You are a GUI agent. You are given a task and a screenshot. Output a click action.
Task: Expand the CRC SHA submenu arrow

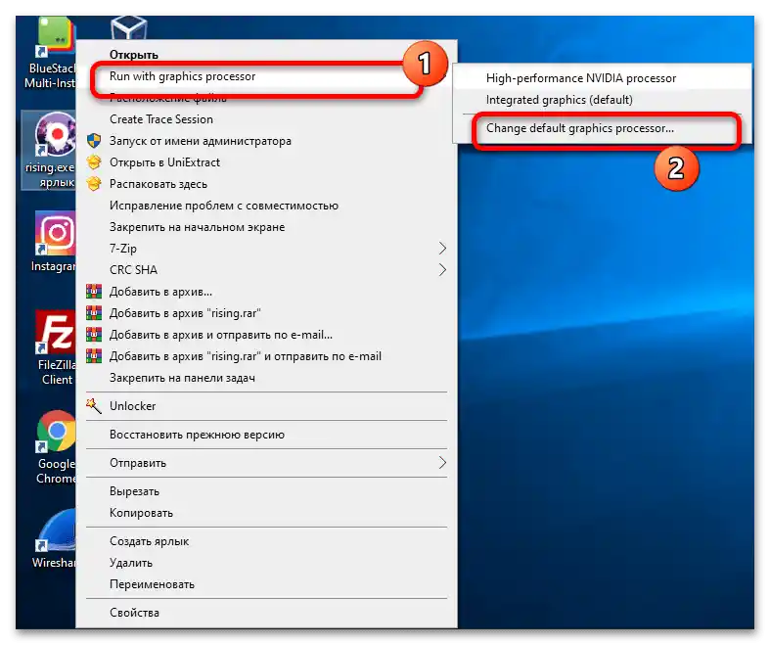(x=442, y=270)
